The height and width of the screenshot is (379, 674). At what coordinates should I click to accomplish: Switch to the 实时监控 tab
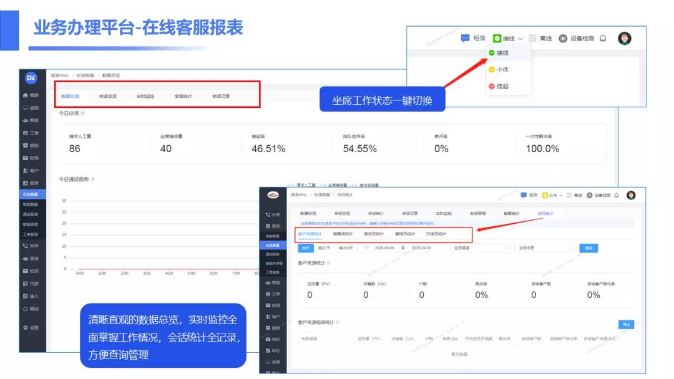coord(145,97)
